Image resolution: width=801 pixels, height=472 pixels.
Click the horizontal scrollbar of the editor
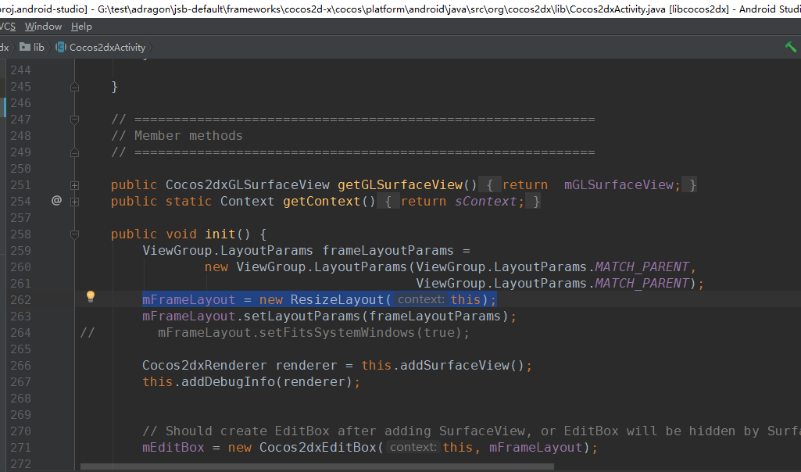317,467
